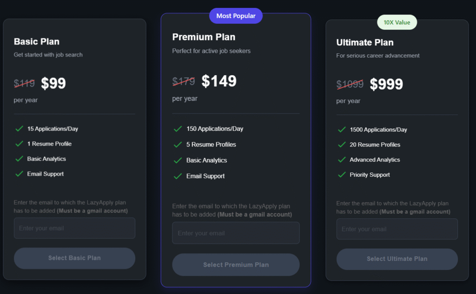
Task: Click the email field on the Ultimate Plan
Action: (x=397, y=229)
